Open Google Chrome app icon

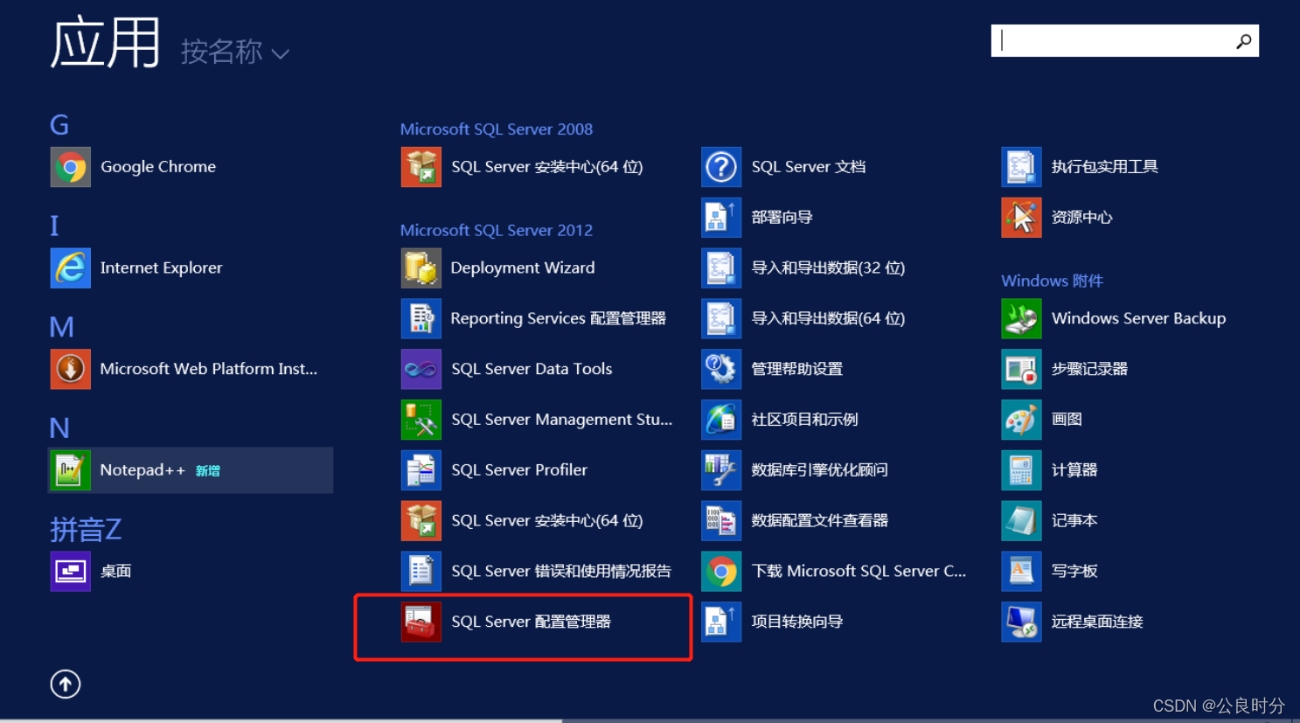click(x=71, y=167)
